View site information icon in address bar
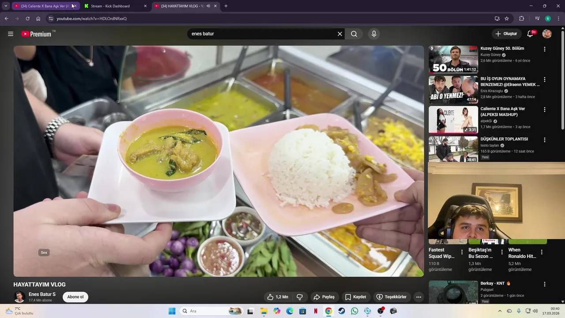This screenshot has height=318, width=565. tap(51, 19)
